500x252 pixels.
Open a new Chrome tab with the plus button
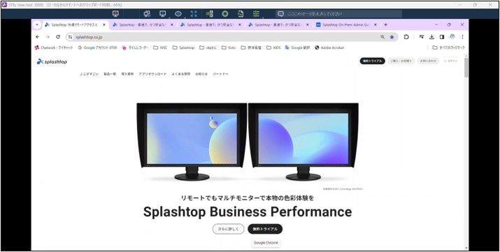(385, 24)
